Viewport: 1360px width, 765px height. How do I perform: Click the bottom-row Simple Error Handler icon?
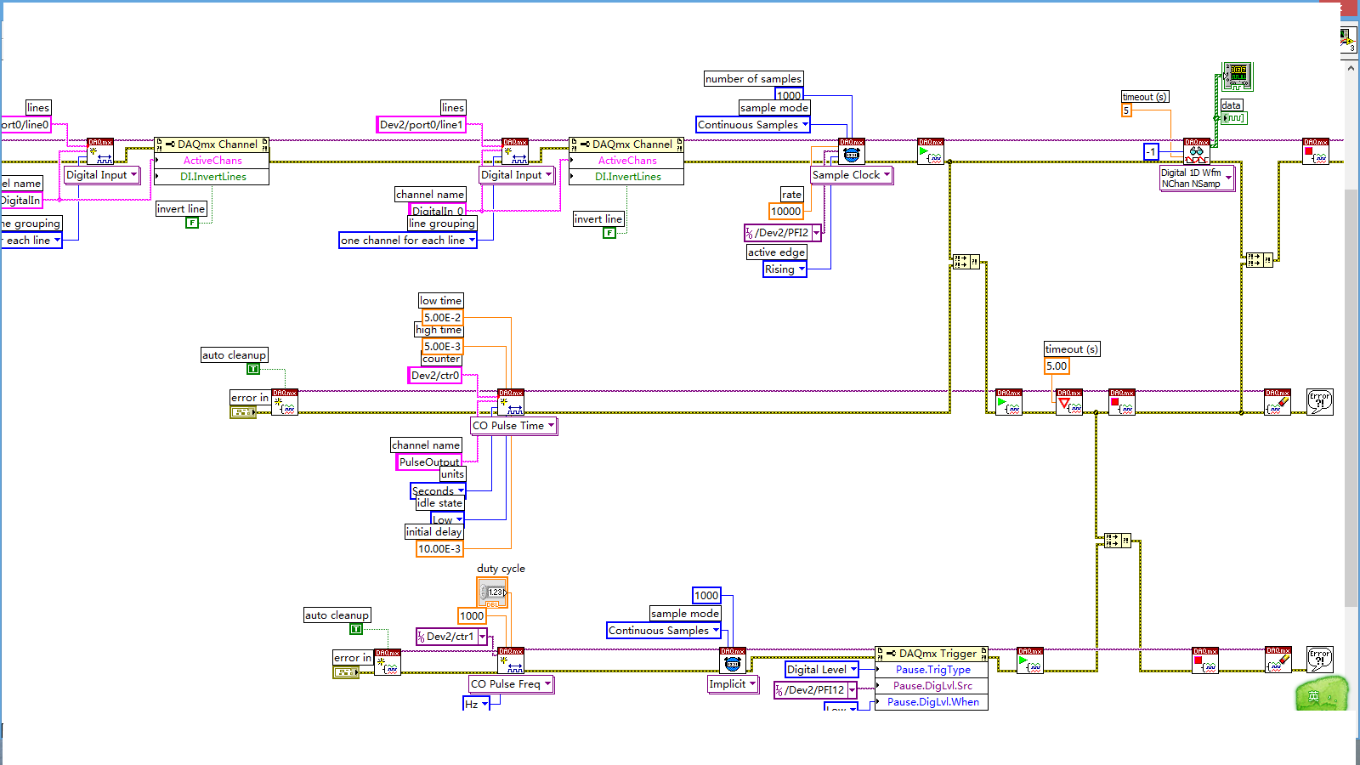(x=1320, y=660)
